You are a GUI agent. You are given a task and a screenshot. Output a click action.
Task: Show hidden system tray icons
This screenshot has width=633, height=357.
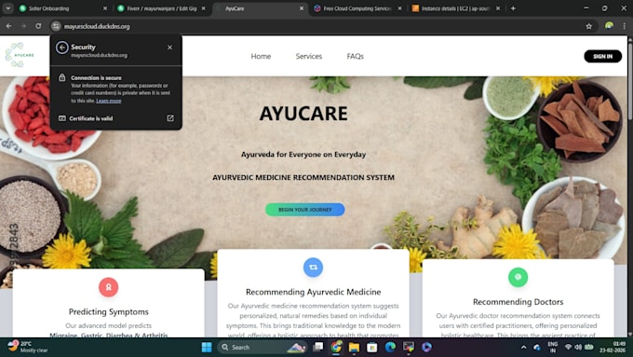[x=523, y=348]
